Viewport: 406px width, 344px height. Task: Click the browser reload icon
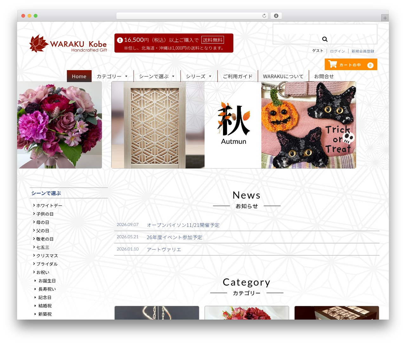264,16
